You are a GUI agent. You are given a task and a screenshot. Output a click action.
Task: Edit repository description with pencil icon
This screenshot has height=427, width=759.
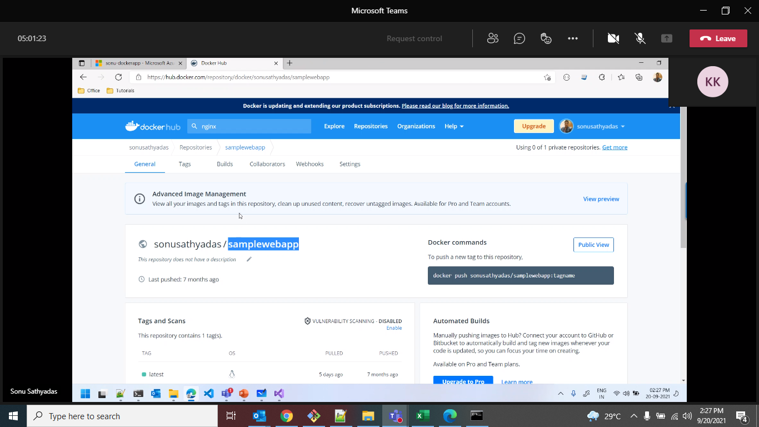tap(249, 259)
